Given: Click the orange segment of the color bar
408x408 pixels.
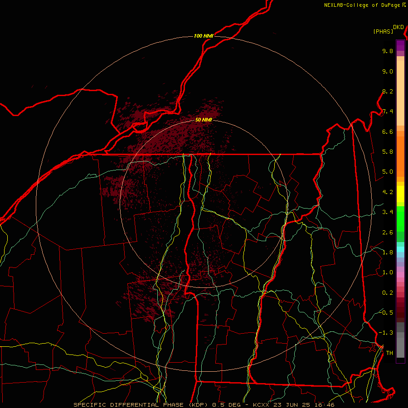Looking at the screenshot, I should pyautogui.click(x=400, y=156).
